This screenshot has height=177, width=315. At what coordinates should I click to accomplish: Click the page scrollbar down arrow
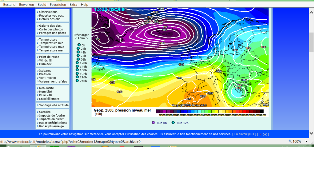(311, 133)
